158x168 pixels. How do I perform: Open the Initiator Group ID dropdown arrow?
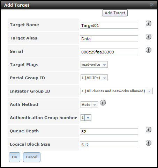[x=149, y=91]
